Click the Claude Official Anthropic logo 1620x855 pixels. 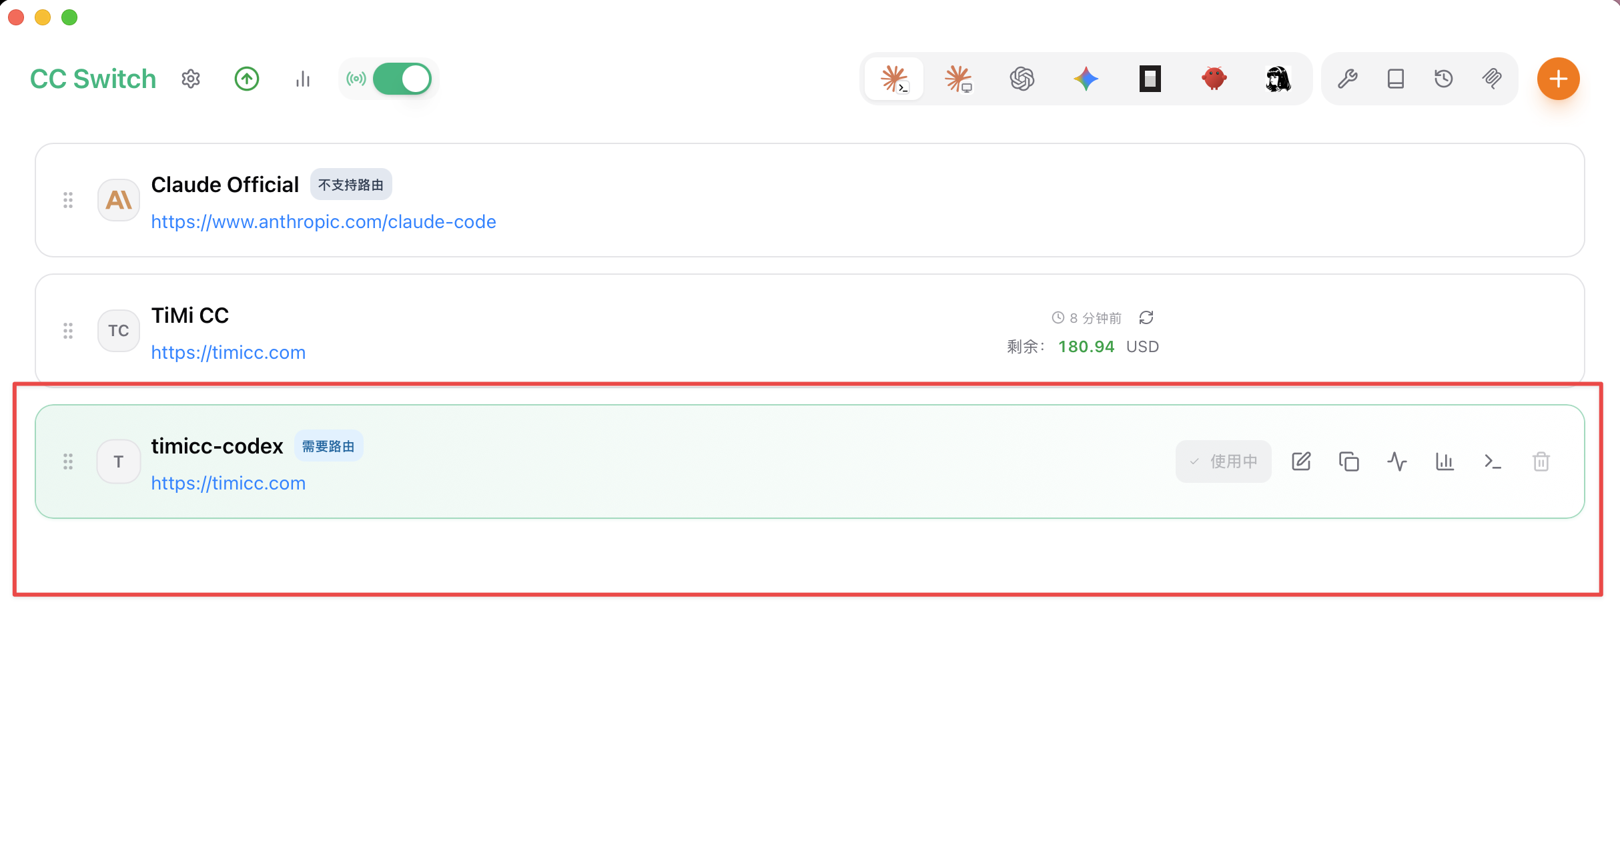coord(119,200)
